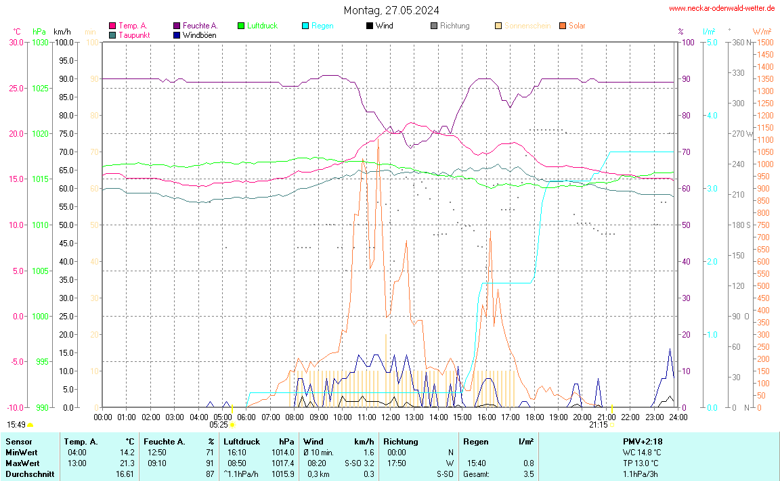Click the Luftdruck column header in table

coord(242,442)
